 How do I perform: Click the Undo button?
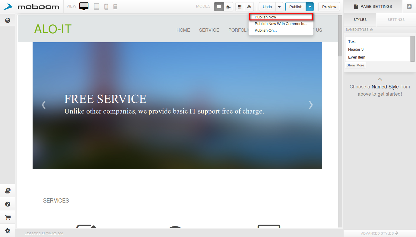pyautogui.click(x=267, y=7)
